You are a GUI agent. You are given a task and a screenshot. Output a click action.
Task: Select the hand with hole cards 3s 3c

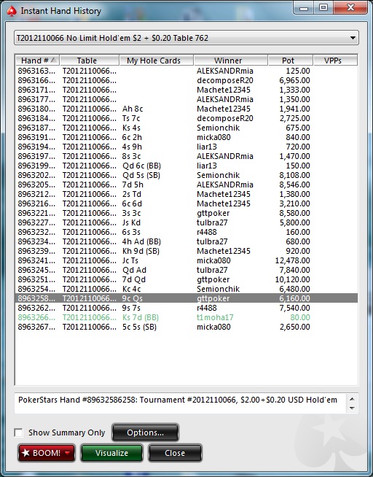(186, 213)
